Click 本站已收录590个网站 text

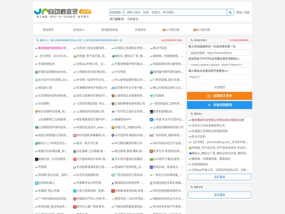click(172, 40)
